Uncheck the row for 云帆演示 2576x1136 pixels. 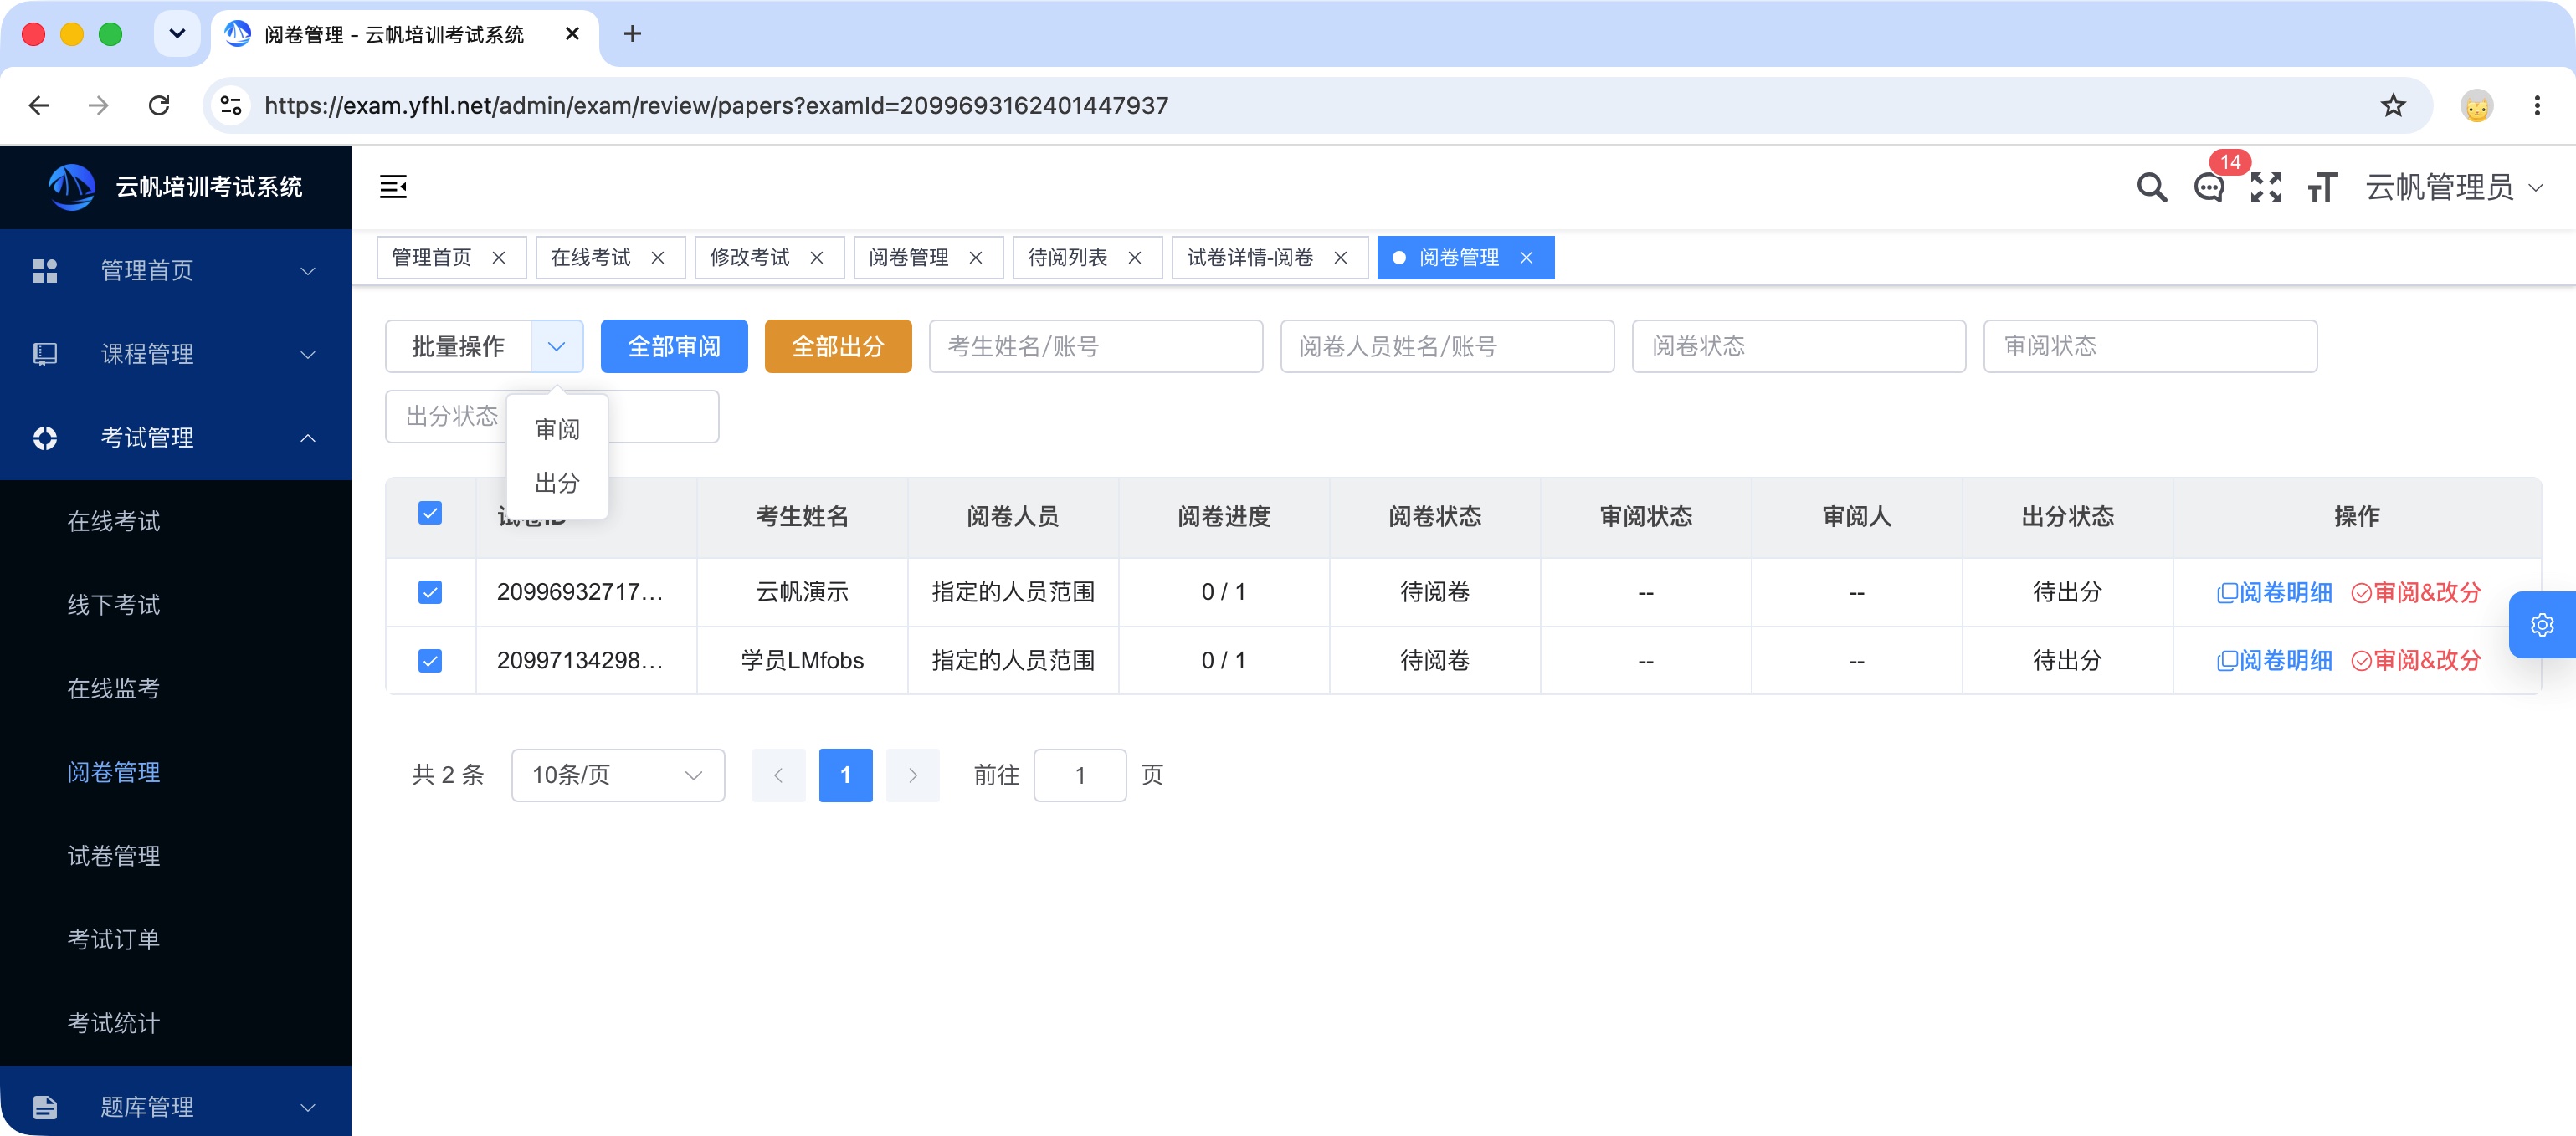tap(430, 592)
